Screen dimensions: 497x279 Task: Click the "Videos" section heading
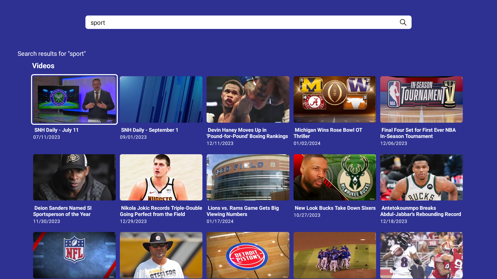point(43,66)
